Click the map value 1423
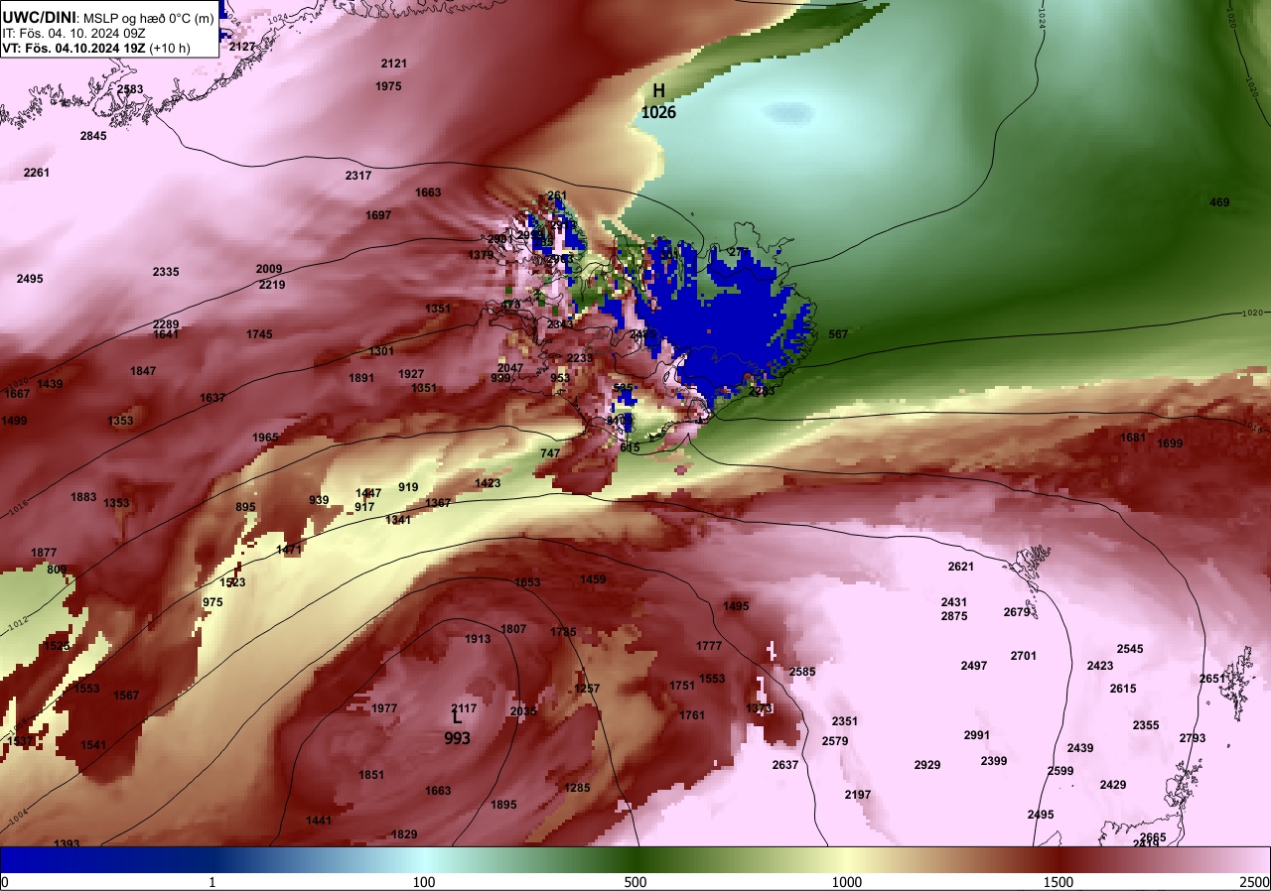 (x=488, y=483)
